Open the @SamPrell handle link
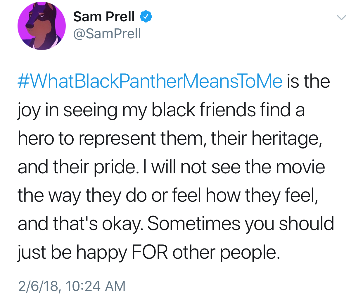 pos(107,33)
